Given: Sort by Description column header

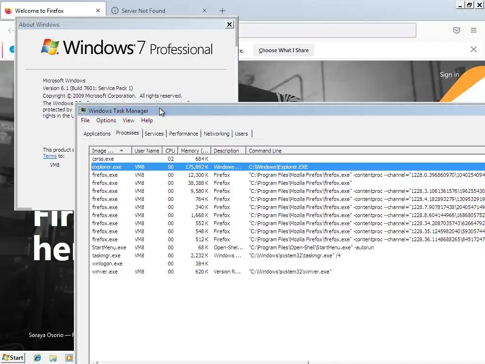Looking at the screenshot, I should tap(228, 151).
